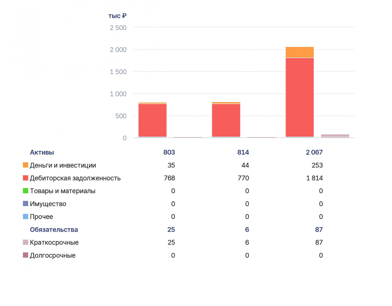The width and height of the screenshot is (392, 306).
Task: Click the receivables value 768
Action: (169, 178)
